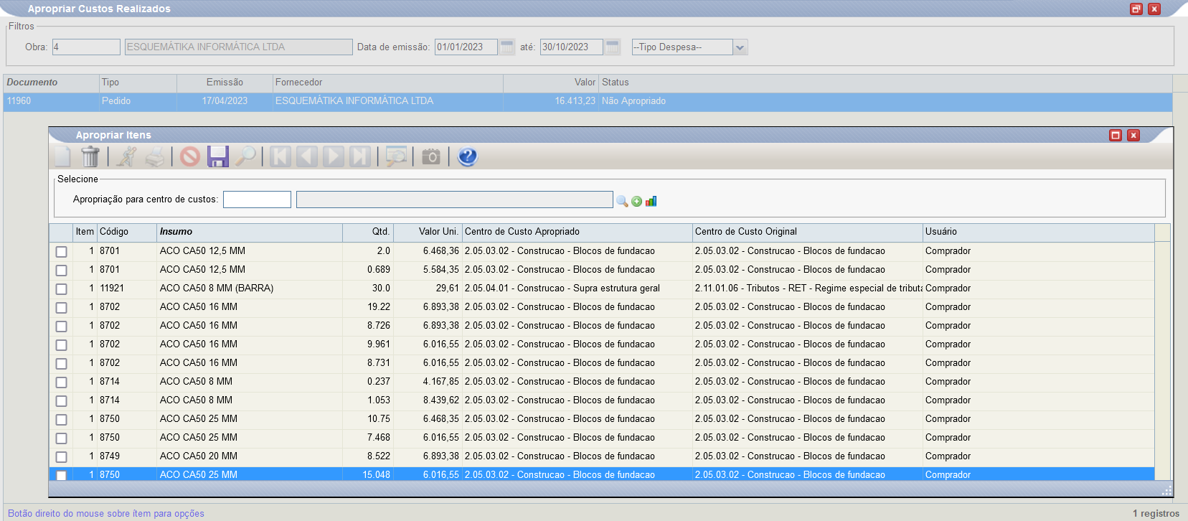This screenshot has width=1188, height=521.
Task: Click the preview window magnifier icon
Action: click(396, 156)
